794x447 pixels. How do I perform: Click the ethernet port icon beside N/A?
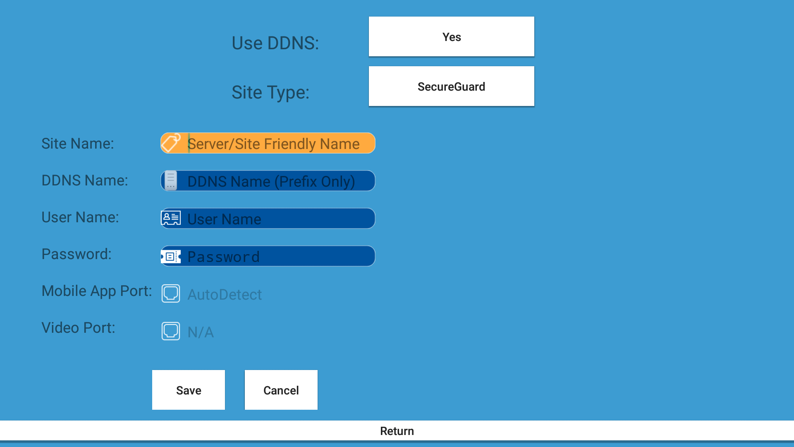(x=171, y=331)
